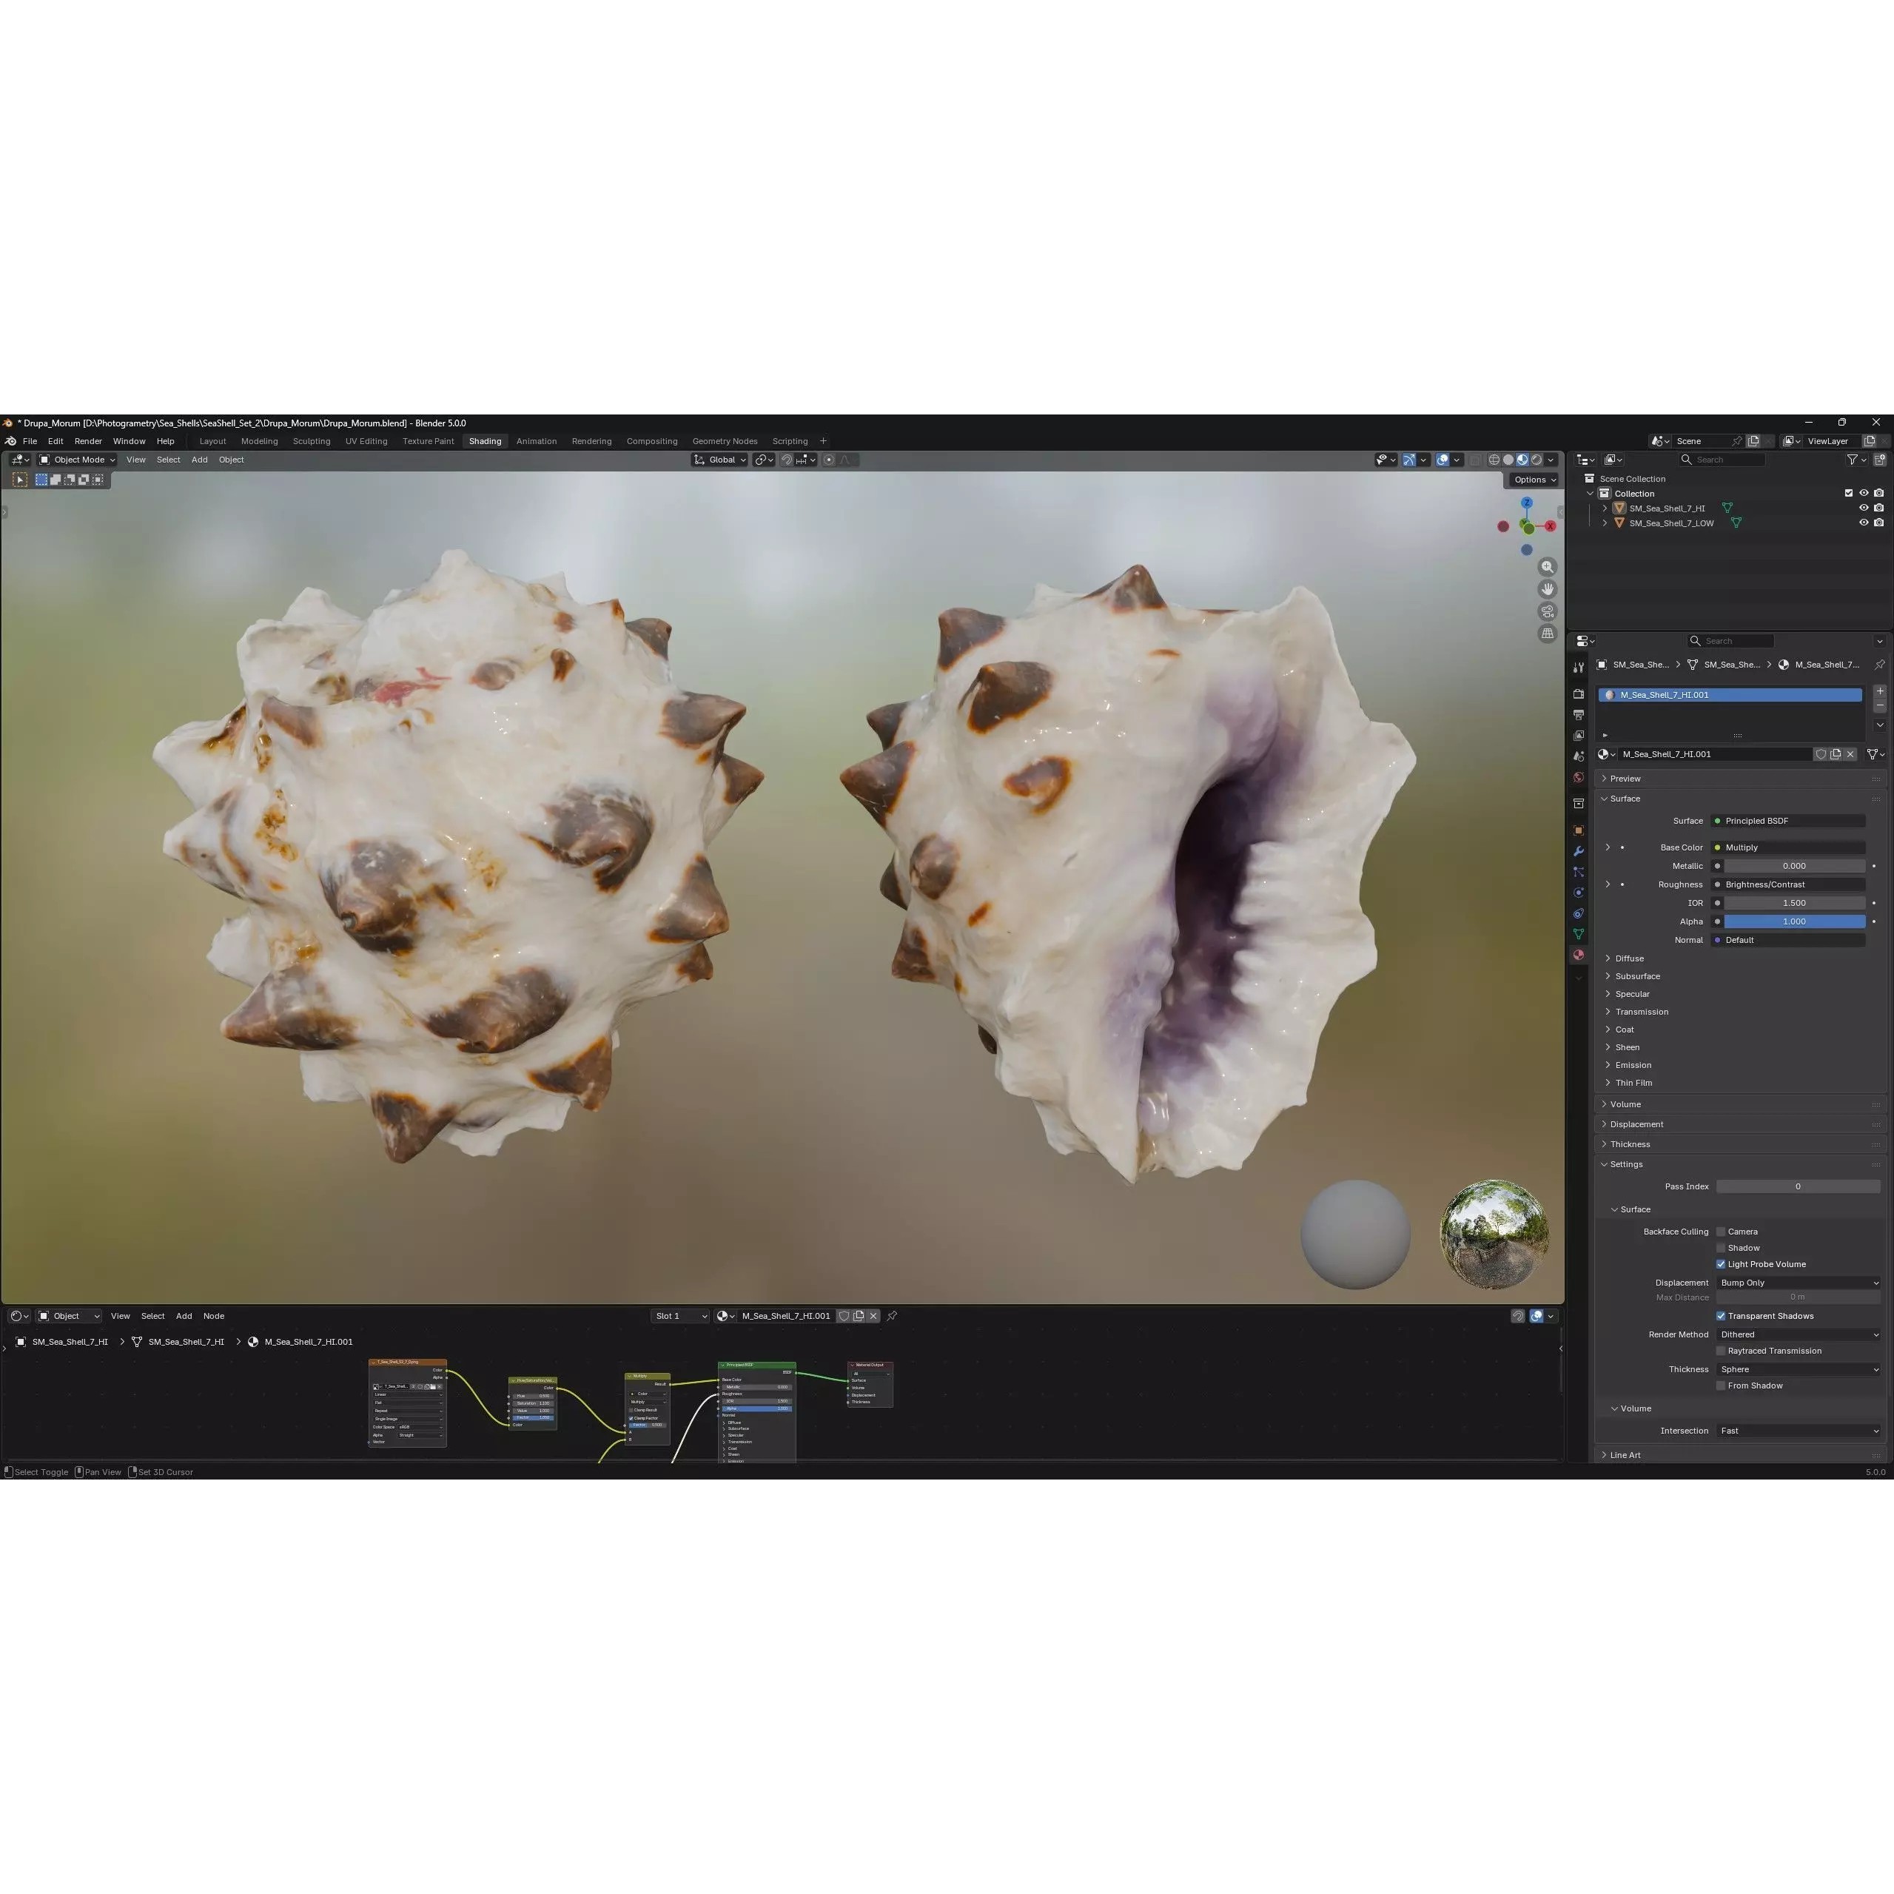Open the Modifier Properties wrench tab
Viewport: 1894px width, 1894px height.
pos(1578,850)
